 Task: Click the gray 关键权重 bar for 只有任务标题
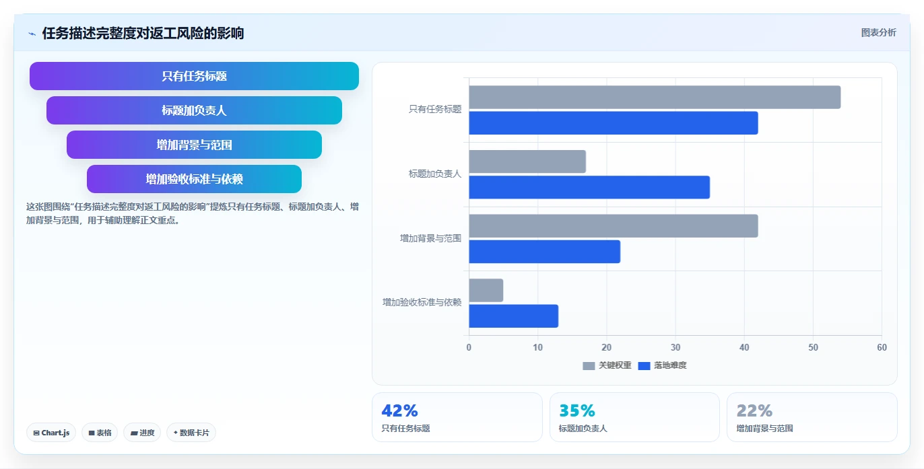655,97
